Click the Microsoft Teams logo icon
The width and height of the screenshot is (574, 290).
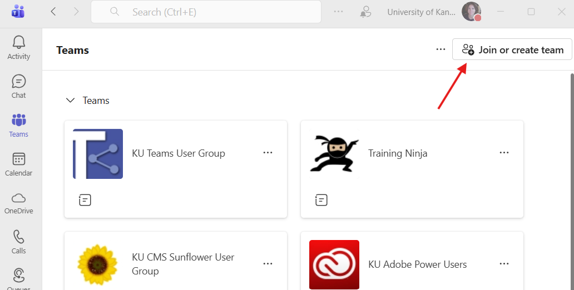[x=18, y=12]
